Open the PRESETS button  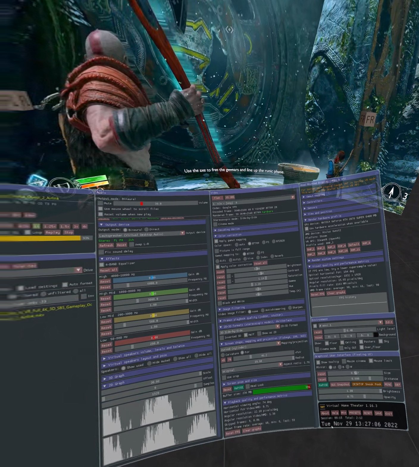(x=354, y=413)
